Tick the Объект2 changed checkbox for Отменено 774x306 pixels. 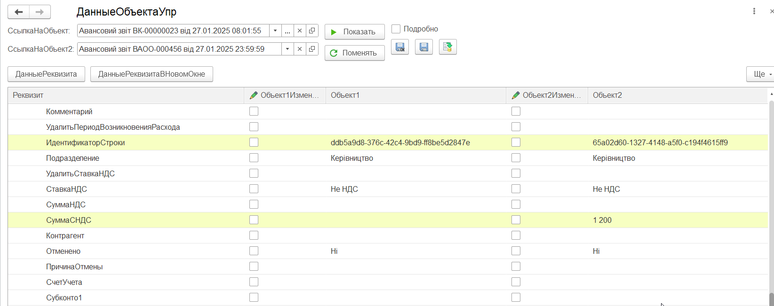(x=516, y=251)
